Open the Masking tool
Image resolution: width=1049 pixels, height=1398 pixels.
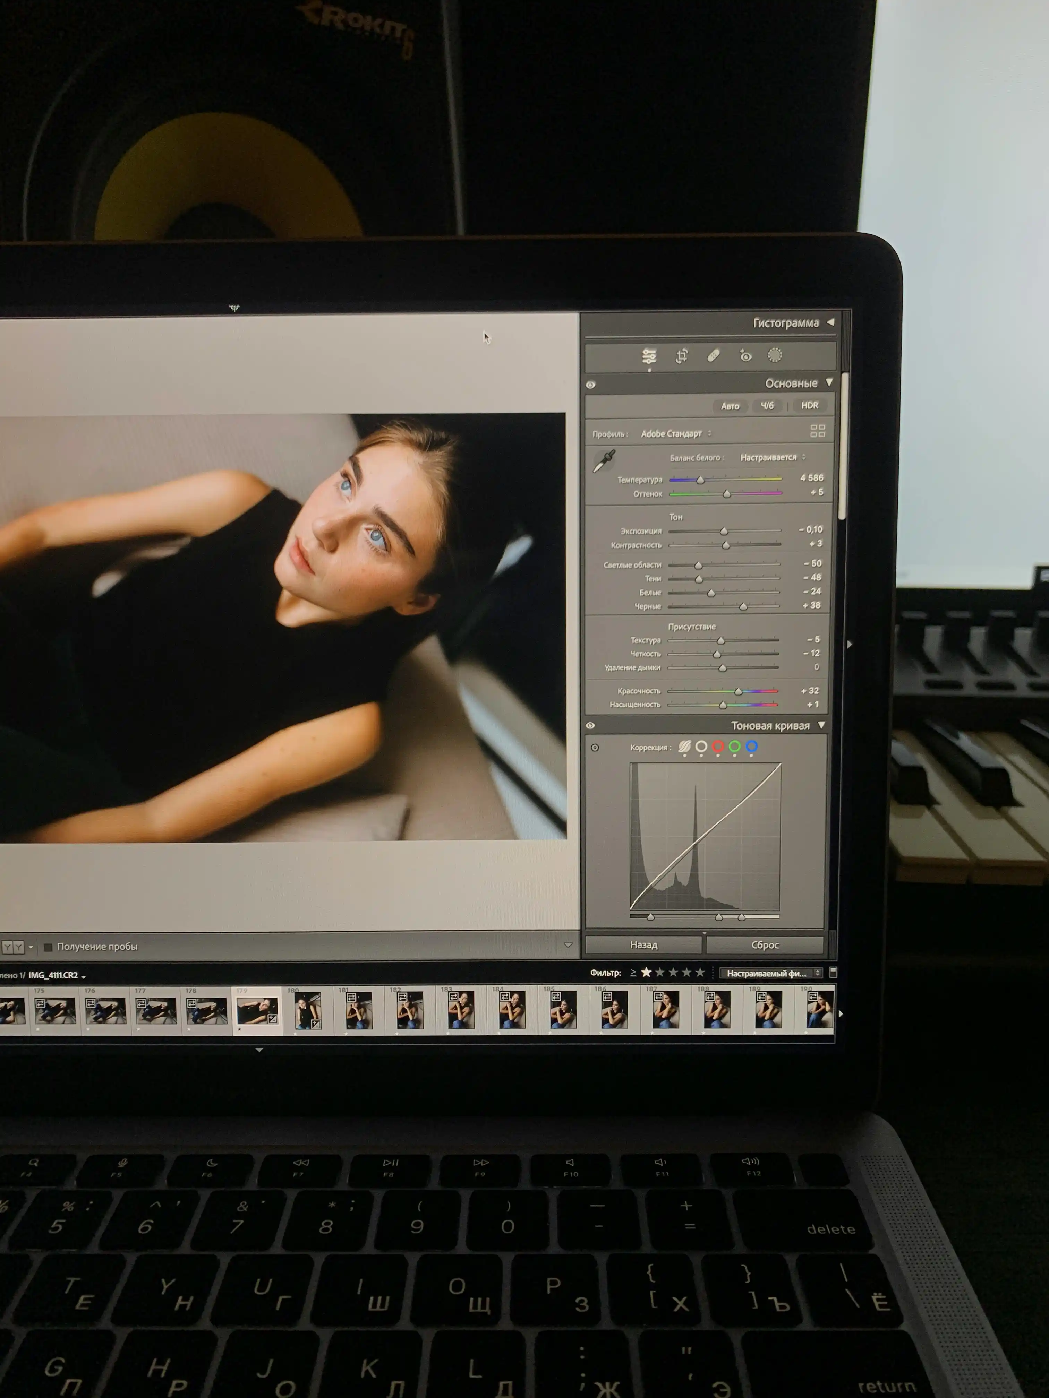775,355
